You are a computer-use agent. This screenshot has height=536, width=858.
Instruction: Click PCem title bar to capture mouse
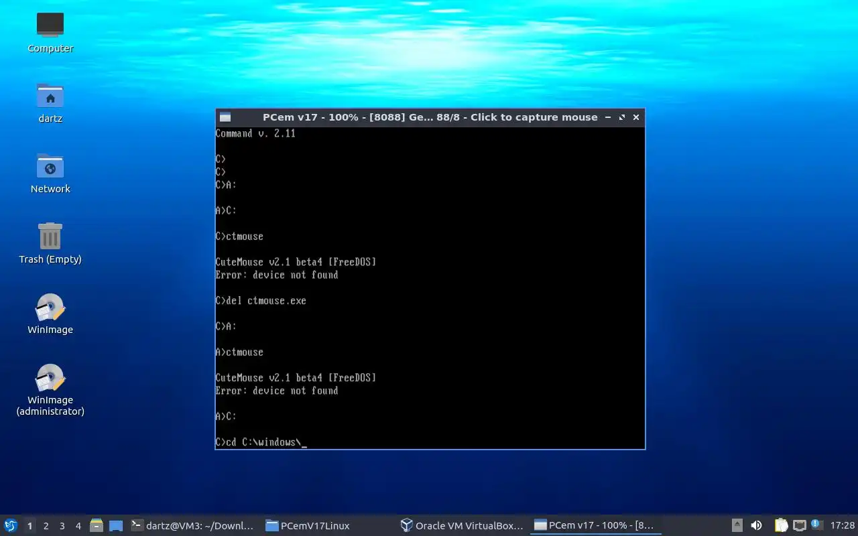430,117
